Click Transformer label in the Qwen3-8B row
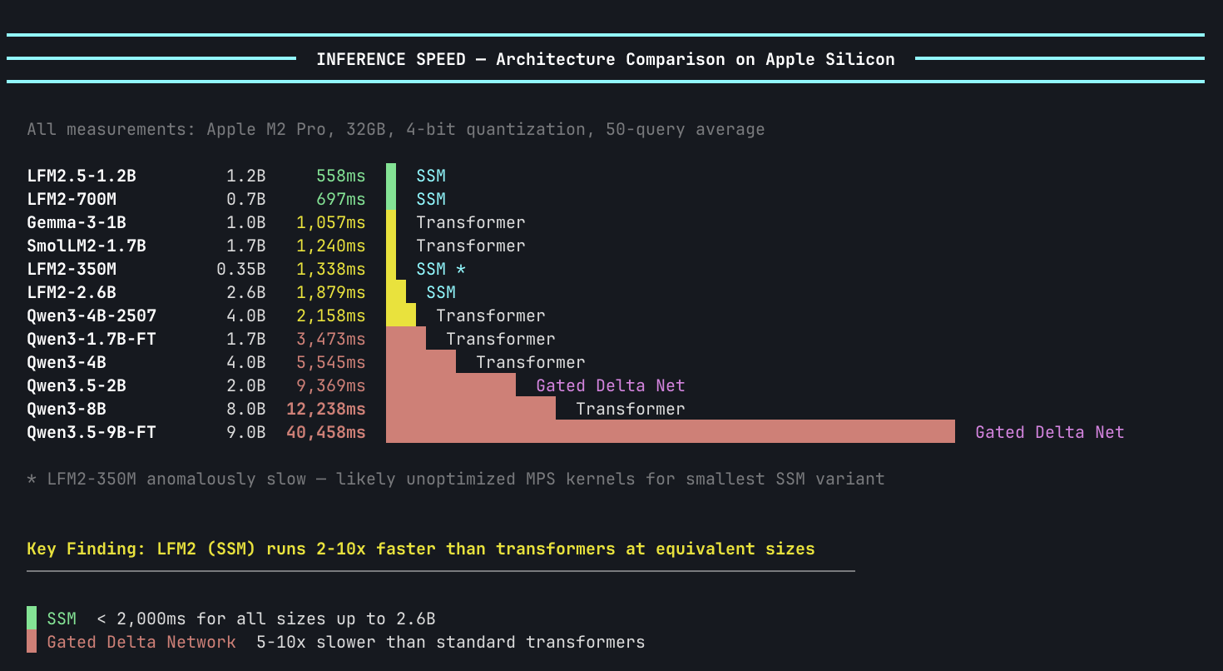This screenshot has width=1223, height=671. click(631, 409)
